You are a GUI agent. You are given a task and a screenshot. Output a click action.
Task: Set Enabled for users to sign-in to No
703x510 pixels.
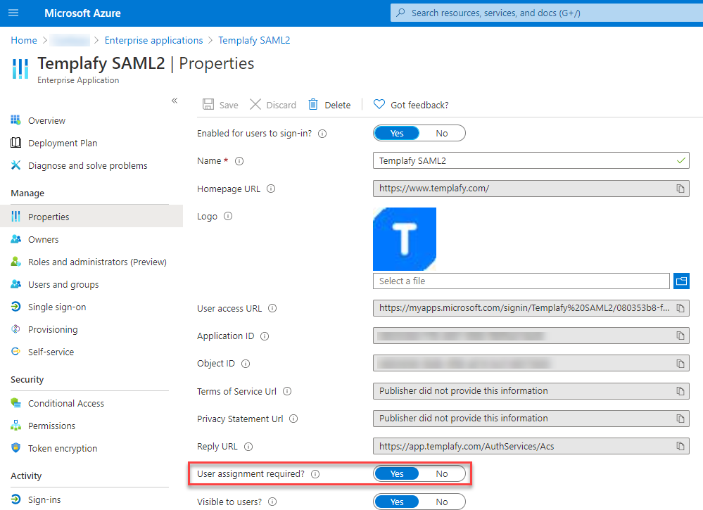442,133
